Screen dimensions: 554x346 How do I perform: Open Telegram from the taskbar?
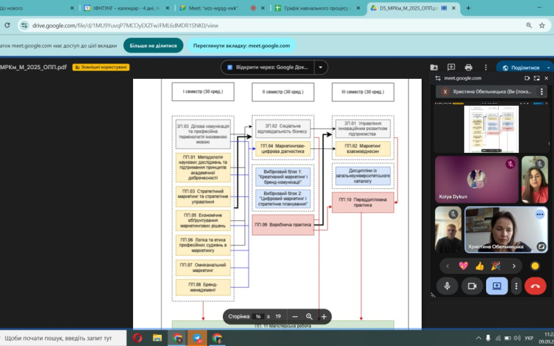click(x=197, y=338)
